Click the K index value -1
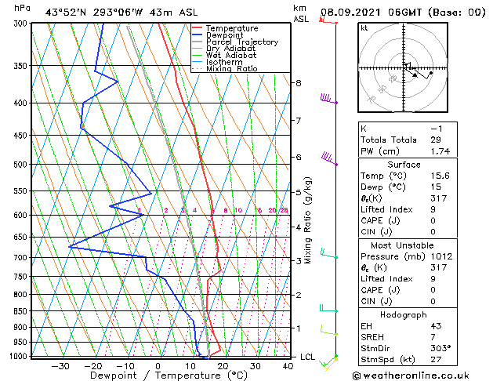The image size is (493, 381). tap(437, 129)
